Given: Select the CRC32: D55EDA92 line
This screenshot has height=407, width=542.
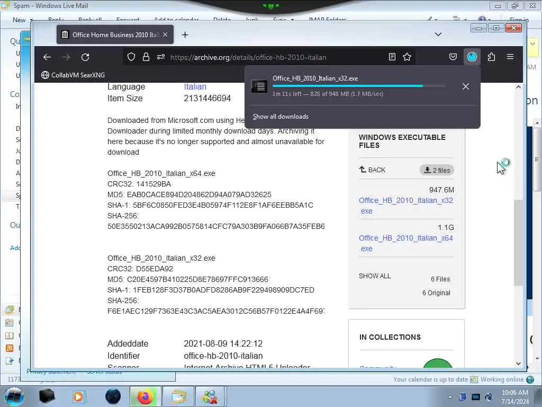Looking at the screenshot, I should tap(140, 269).
